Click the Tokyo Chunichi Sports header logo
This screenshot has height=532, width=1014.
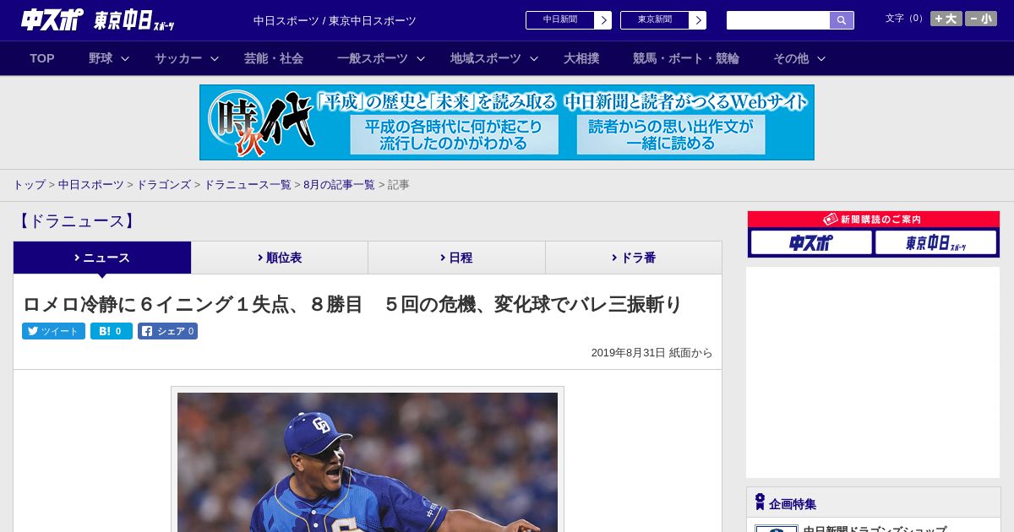[x=134, y=20]
